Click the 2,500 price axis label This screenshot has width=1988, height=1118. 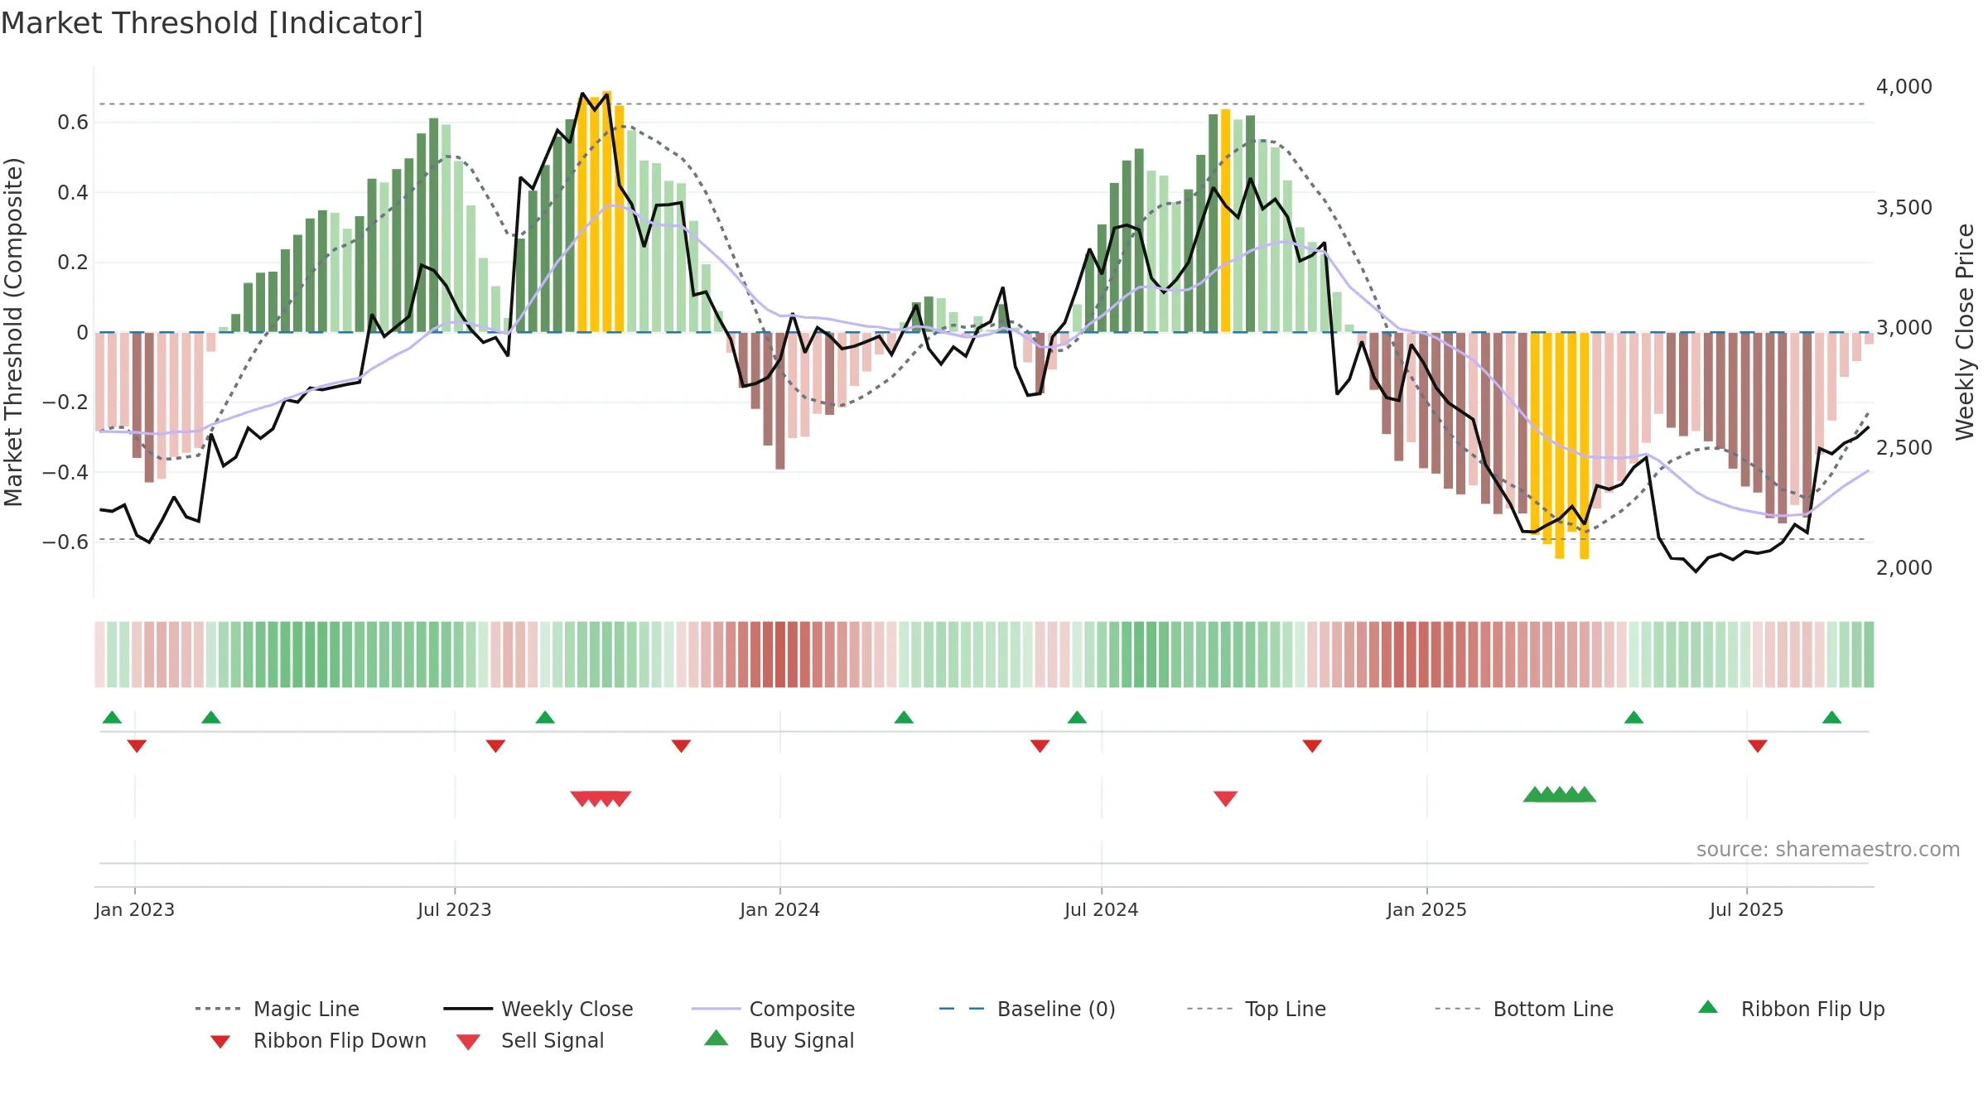(x=1904, y=447)
